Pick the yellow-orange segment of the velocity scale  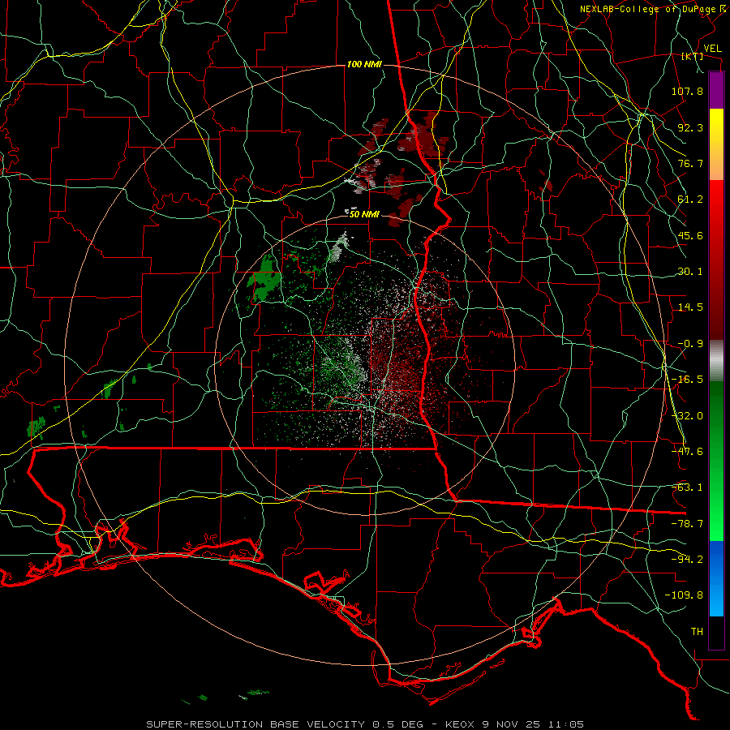[716, 144]
